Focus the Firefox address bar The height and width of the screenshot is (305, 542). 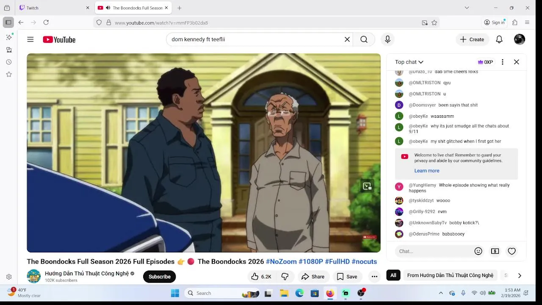267,23
